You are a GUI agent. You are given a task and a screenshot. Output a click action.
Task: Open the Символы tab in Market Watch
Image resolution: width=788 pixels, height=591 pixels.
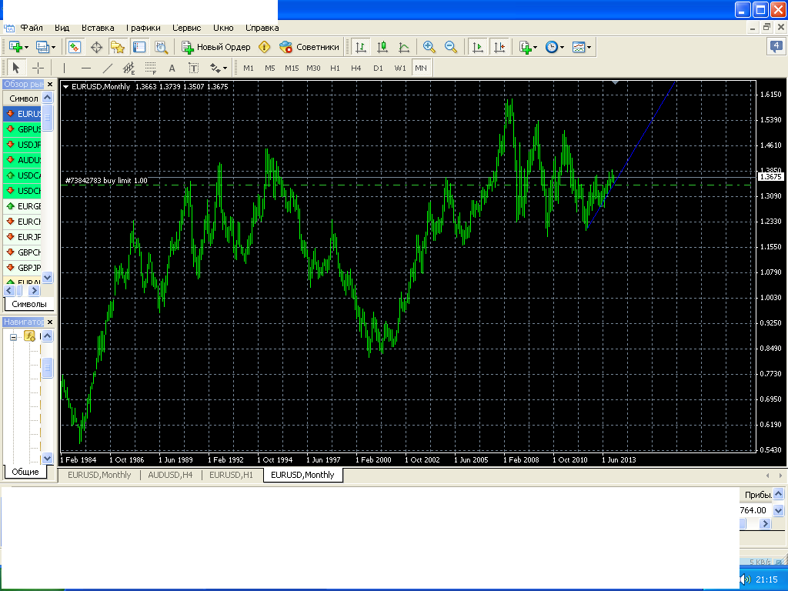click(x=29, y=304)
